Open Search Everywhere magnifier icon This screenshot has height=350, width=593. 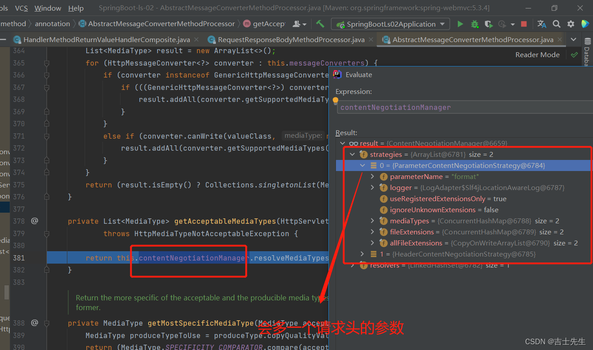557,24
